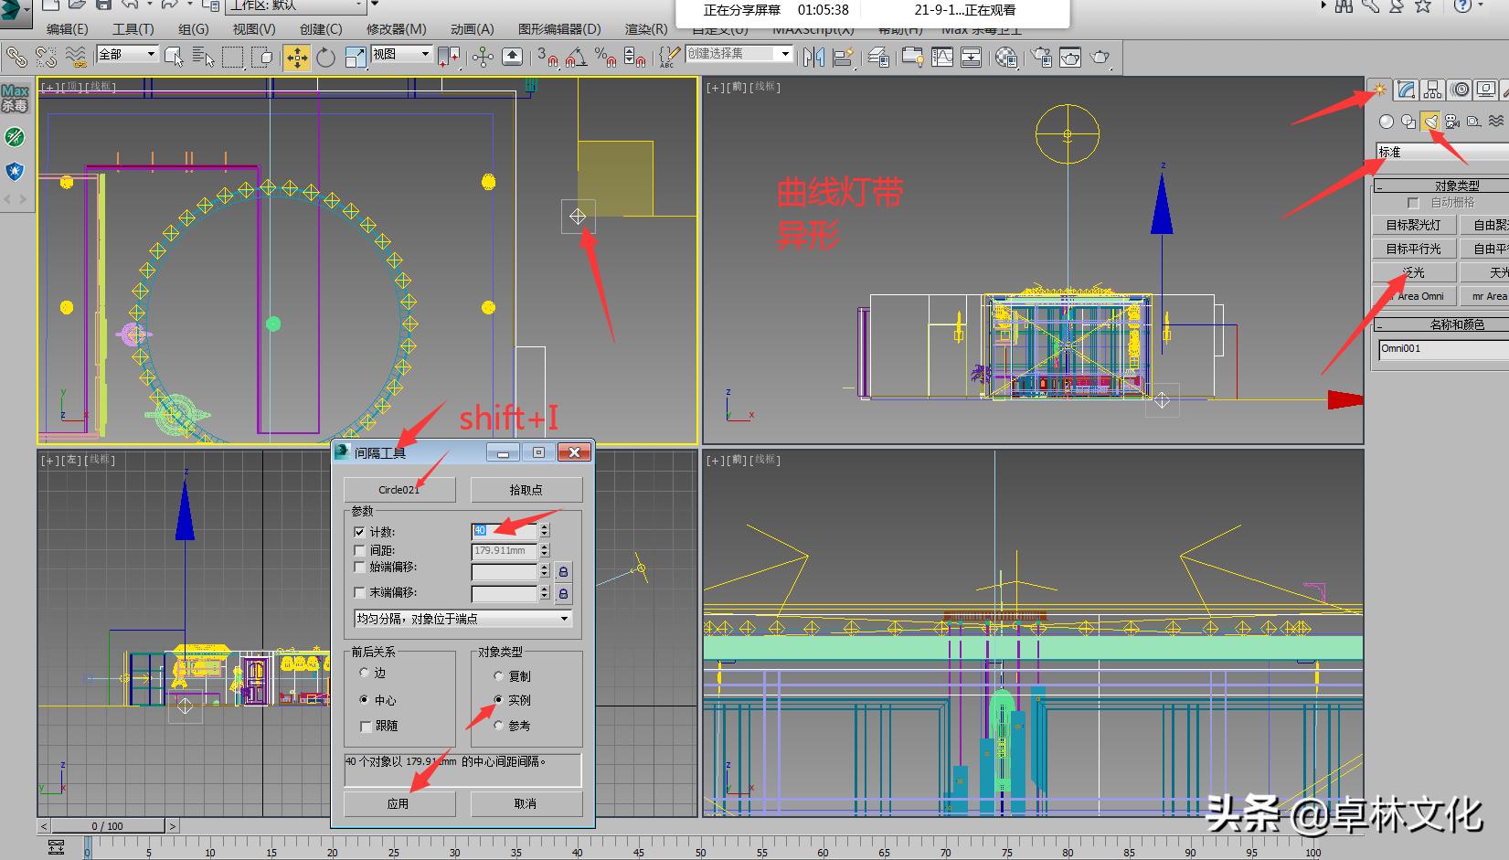Select the 复制 copy radio button

(498, 676)
